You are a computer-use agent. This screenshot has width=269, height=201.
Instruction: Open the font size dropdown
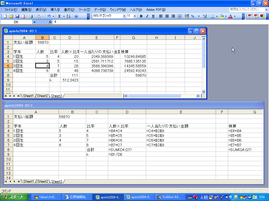coord(135,16)
